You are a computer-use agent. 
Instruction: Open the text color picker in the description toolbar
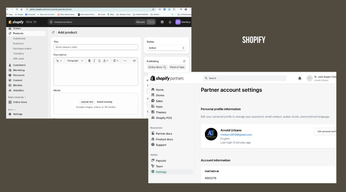pos(106,61)
